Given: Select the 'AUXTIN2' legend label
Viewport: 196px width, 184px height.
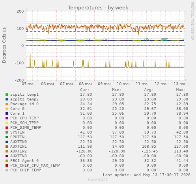Looking at the screenshot, I should click(x=19, y=151).
